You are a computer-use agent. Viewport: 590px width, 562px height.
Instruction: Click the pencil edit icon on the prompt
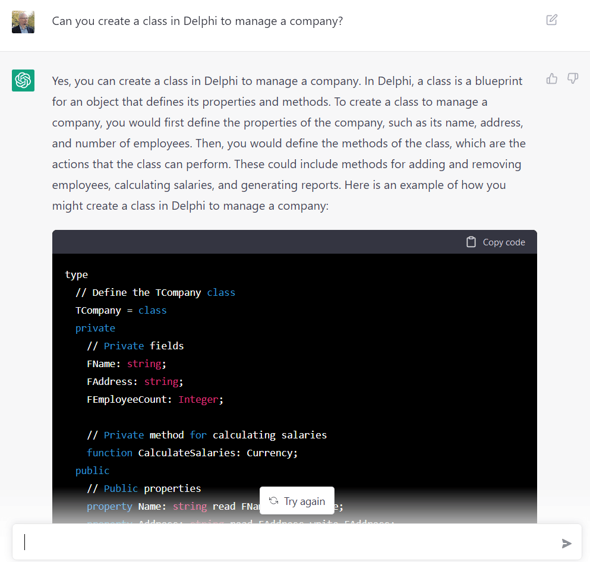(x=552, y=20)
